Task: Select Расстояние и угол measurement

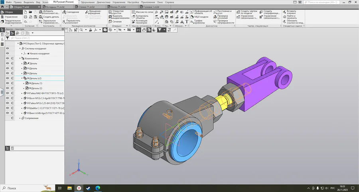Action: pyautogui.click(x=222, y=12)
